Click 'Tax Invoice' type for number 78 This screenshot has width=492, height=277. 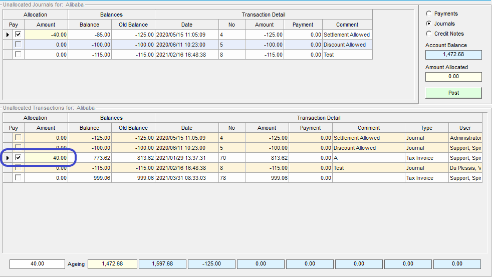coord(427,178)
